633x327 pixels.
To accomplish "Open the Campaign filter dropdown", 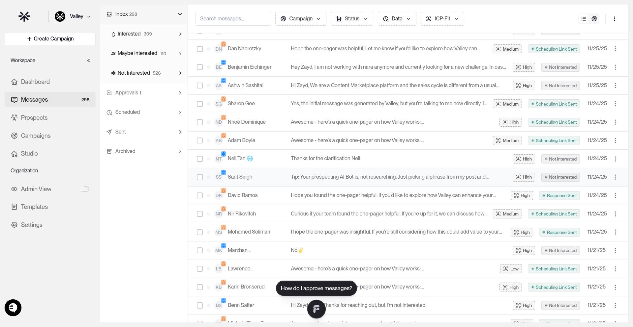I will [x=301, y=19].
